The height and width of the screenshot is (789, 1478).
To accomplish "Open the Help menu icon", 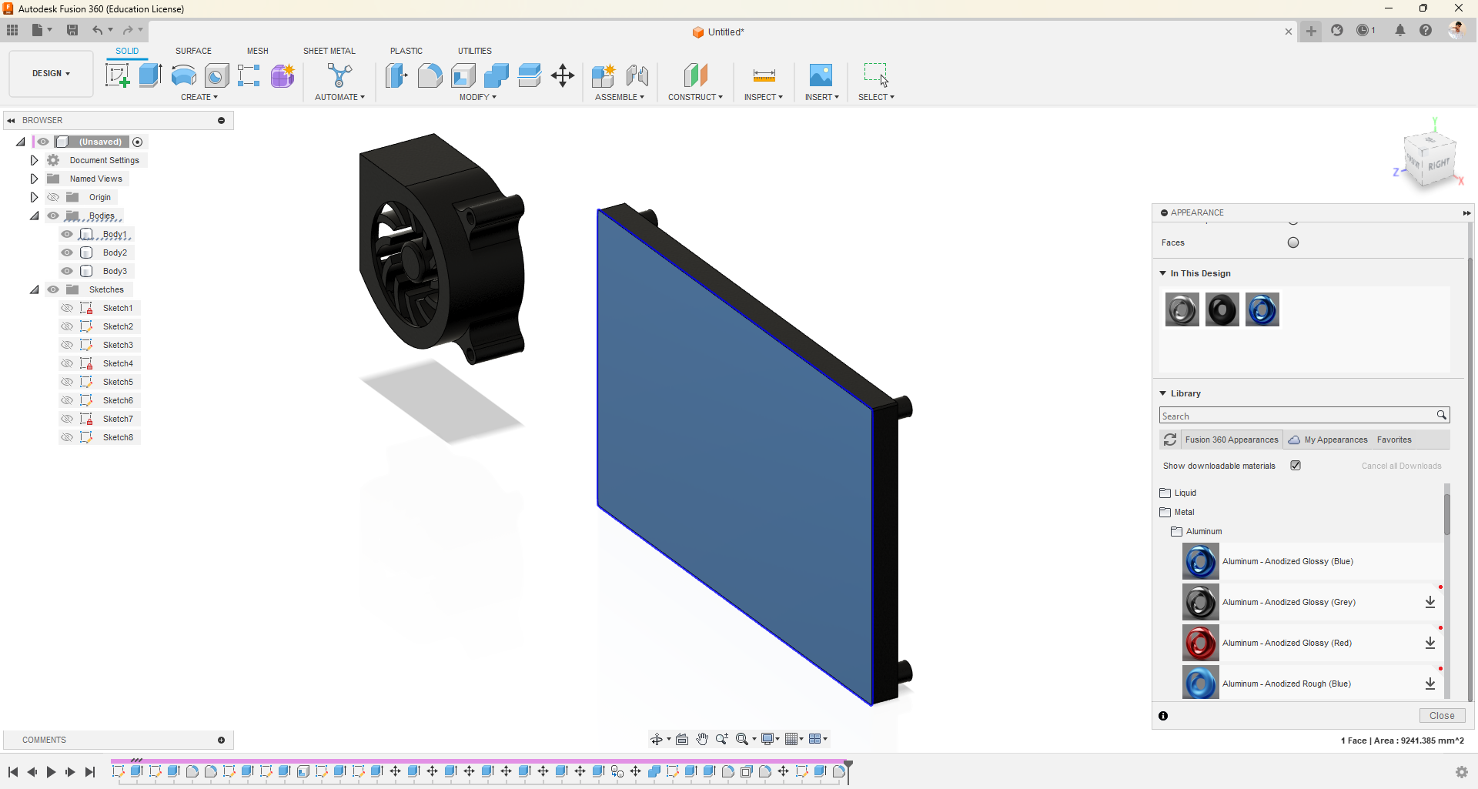I will [x=1426, y=30].
